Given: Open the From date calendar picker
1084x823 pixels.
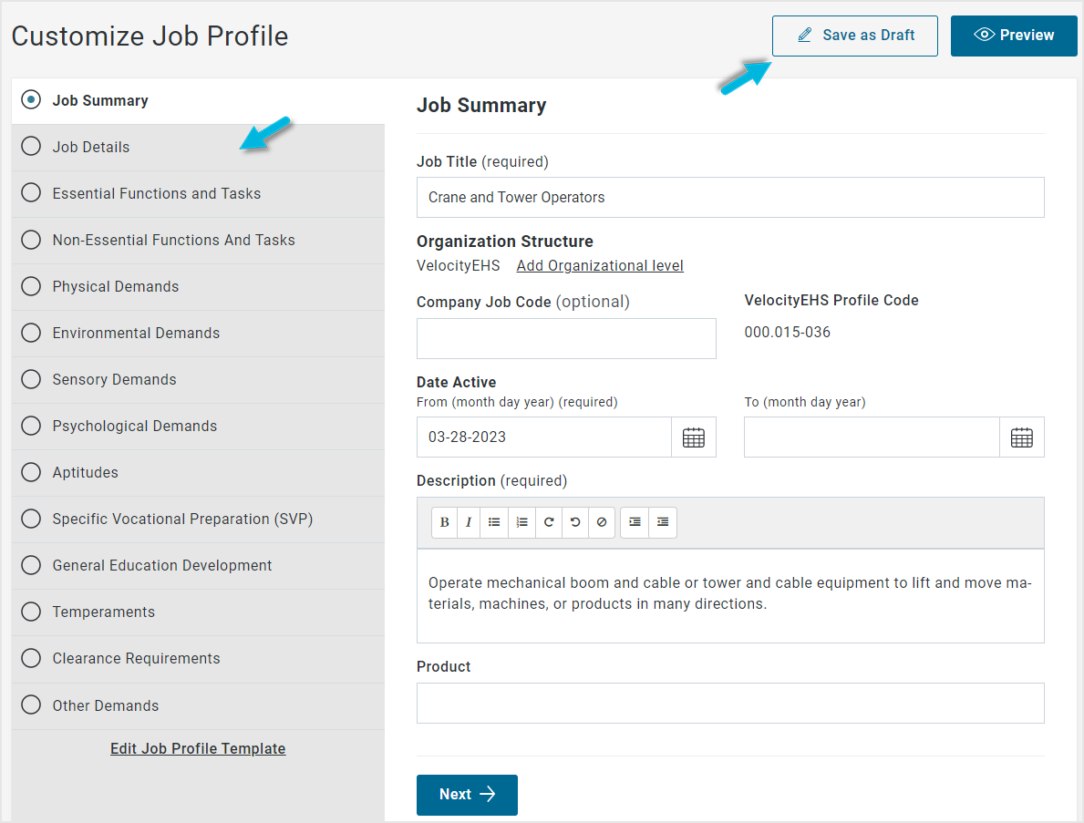Looking at the screenshot, I should point(694,437).
